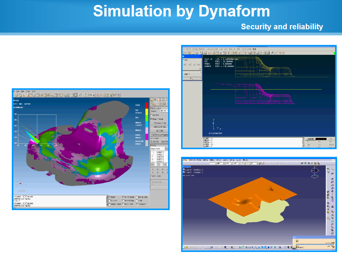Image resolution: width=342 pixels, height=255 pixels.
Task: Enable the Material Color checkbox
Action: click(137, 197)
